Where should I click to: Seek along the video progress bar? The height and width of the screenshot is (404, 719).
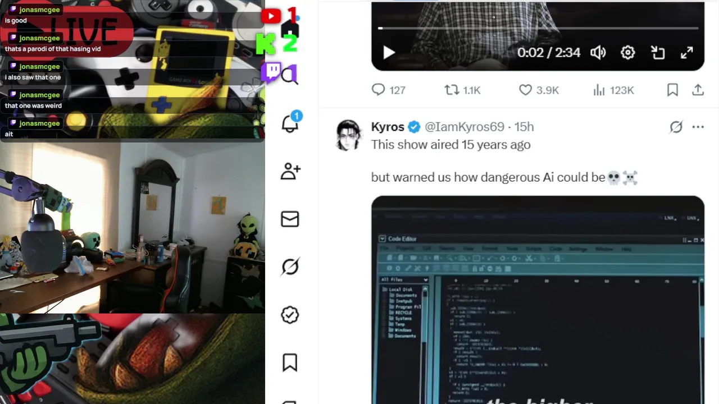pyautogui.click(x=538, y=28)
